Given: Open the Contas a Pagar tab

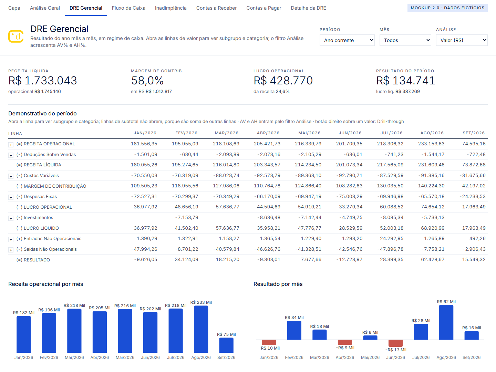Looking at the screenshot, I should click(x=264, y=8).
